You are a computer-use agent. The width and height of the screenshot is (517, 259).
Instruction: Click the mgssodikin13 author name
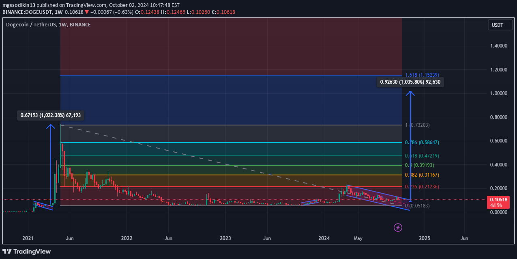click(x=19, y=5)
